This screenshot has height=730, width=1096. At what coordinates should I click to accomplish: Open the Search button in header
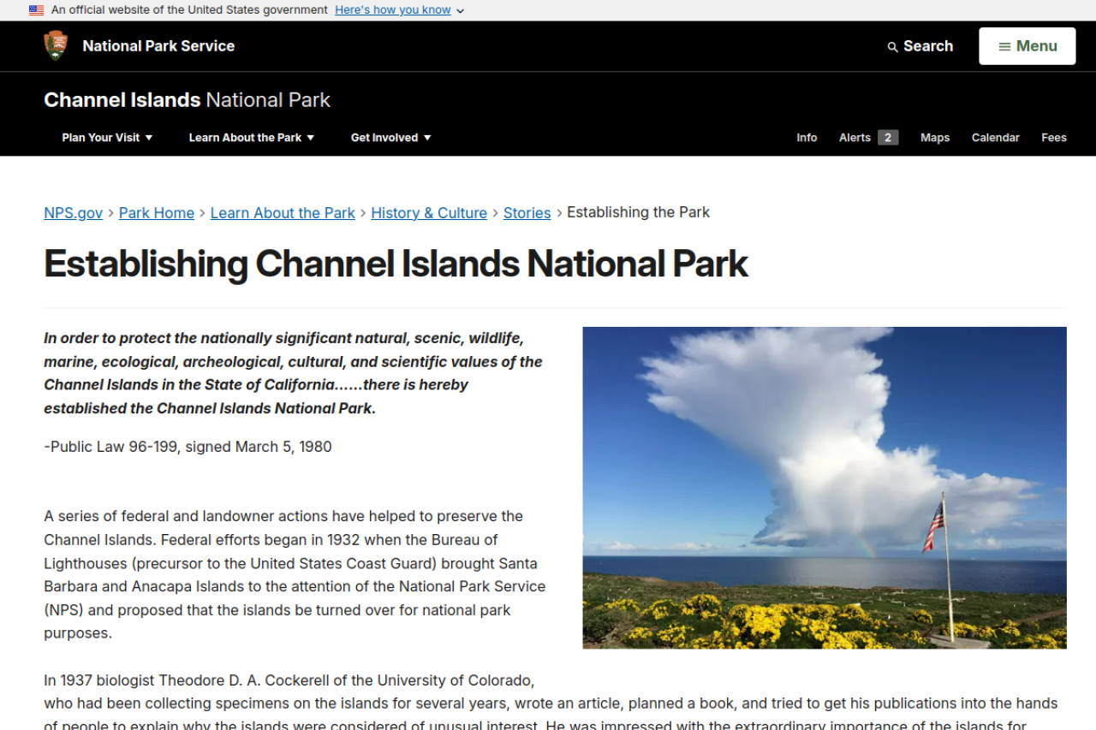click(920, 46)
